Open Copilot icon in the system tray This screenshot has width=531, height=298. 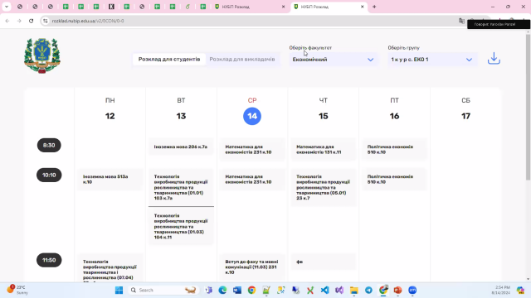[520, 291]
